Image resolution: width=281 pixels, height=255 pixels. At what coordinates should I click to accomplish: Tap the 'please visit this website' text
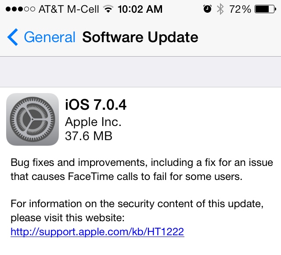pyautogui.click(x=68, y=218)
